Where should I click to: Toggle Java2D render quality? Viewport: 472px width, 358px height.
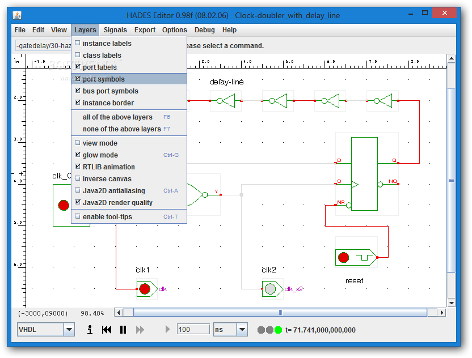pos(129,203)
